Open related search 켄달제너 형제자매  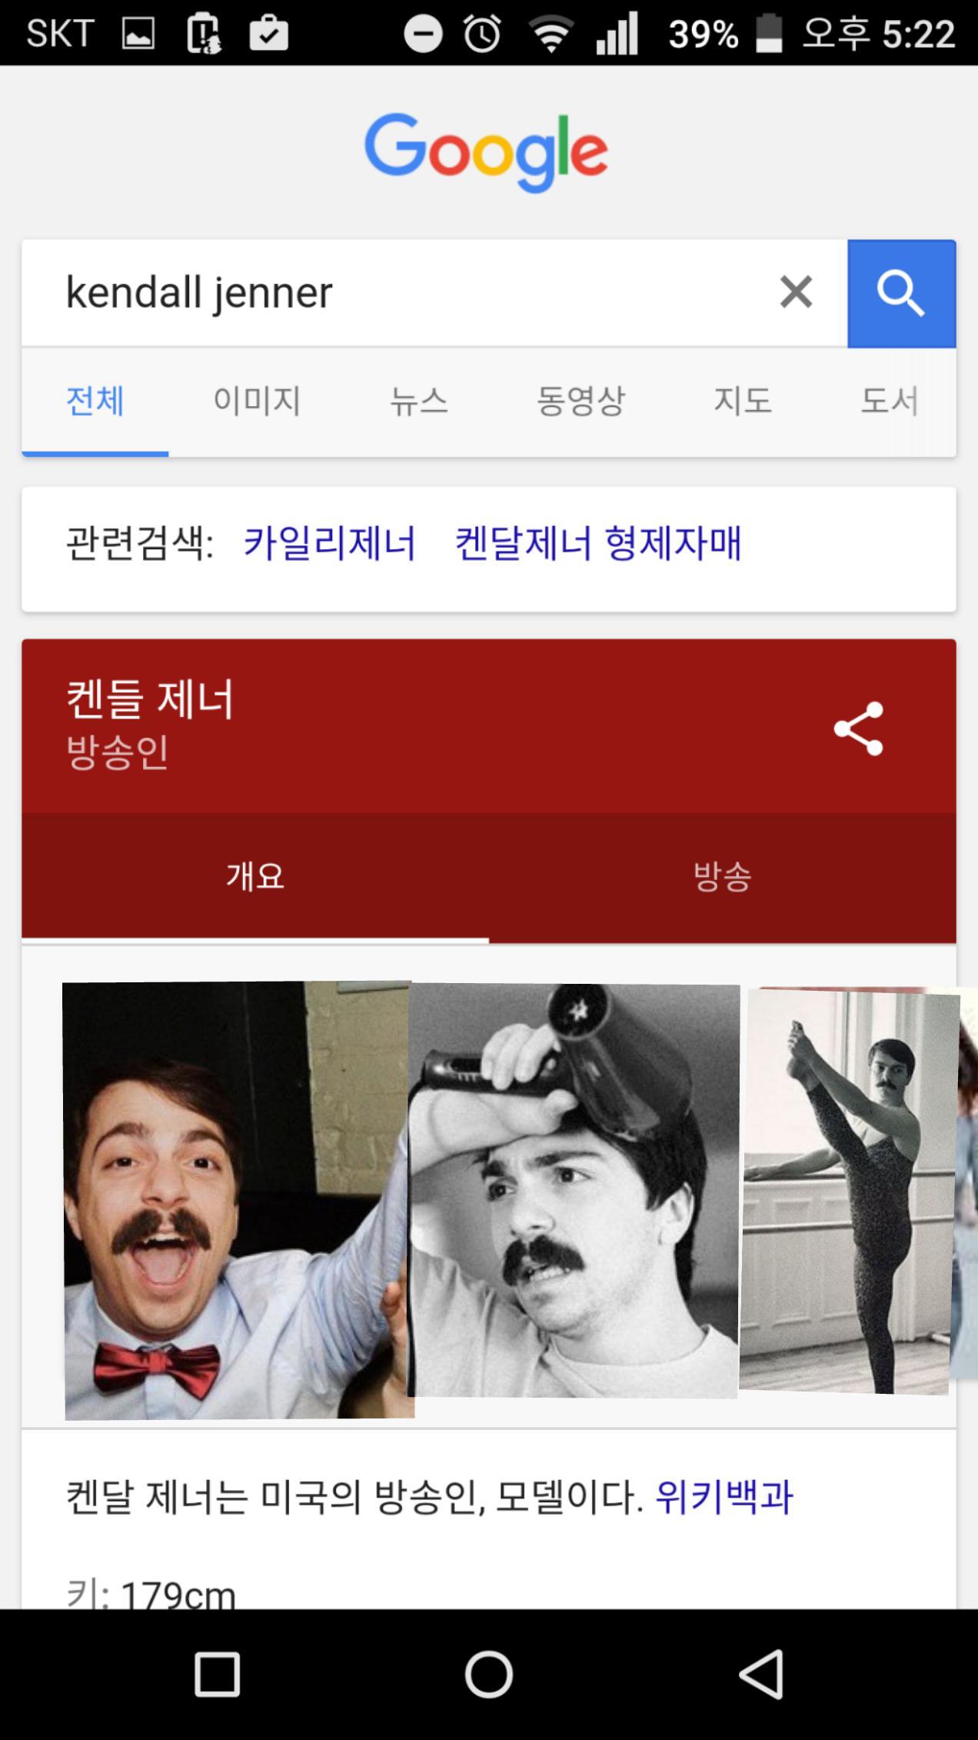pos(598,543)
